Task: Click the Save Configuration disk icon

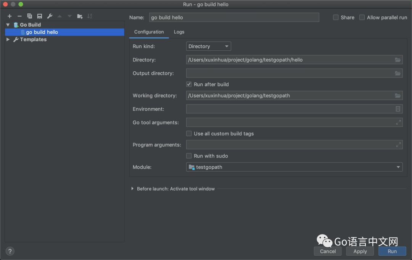Action: 39,16
